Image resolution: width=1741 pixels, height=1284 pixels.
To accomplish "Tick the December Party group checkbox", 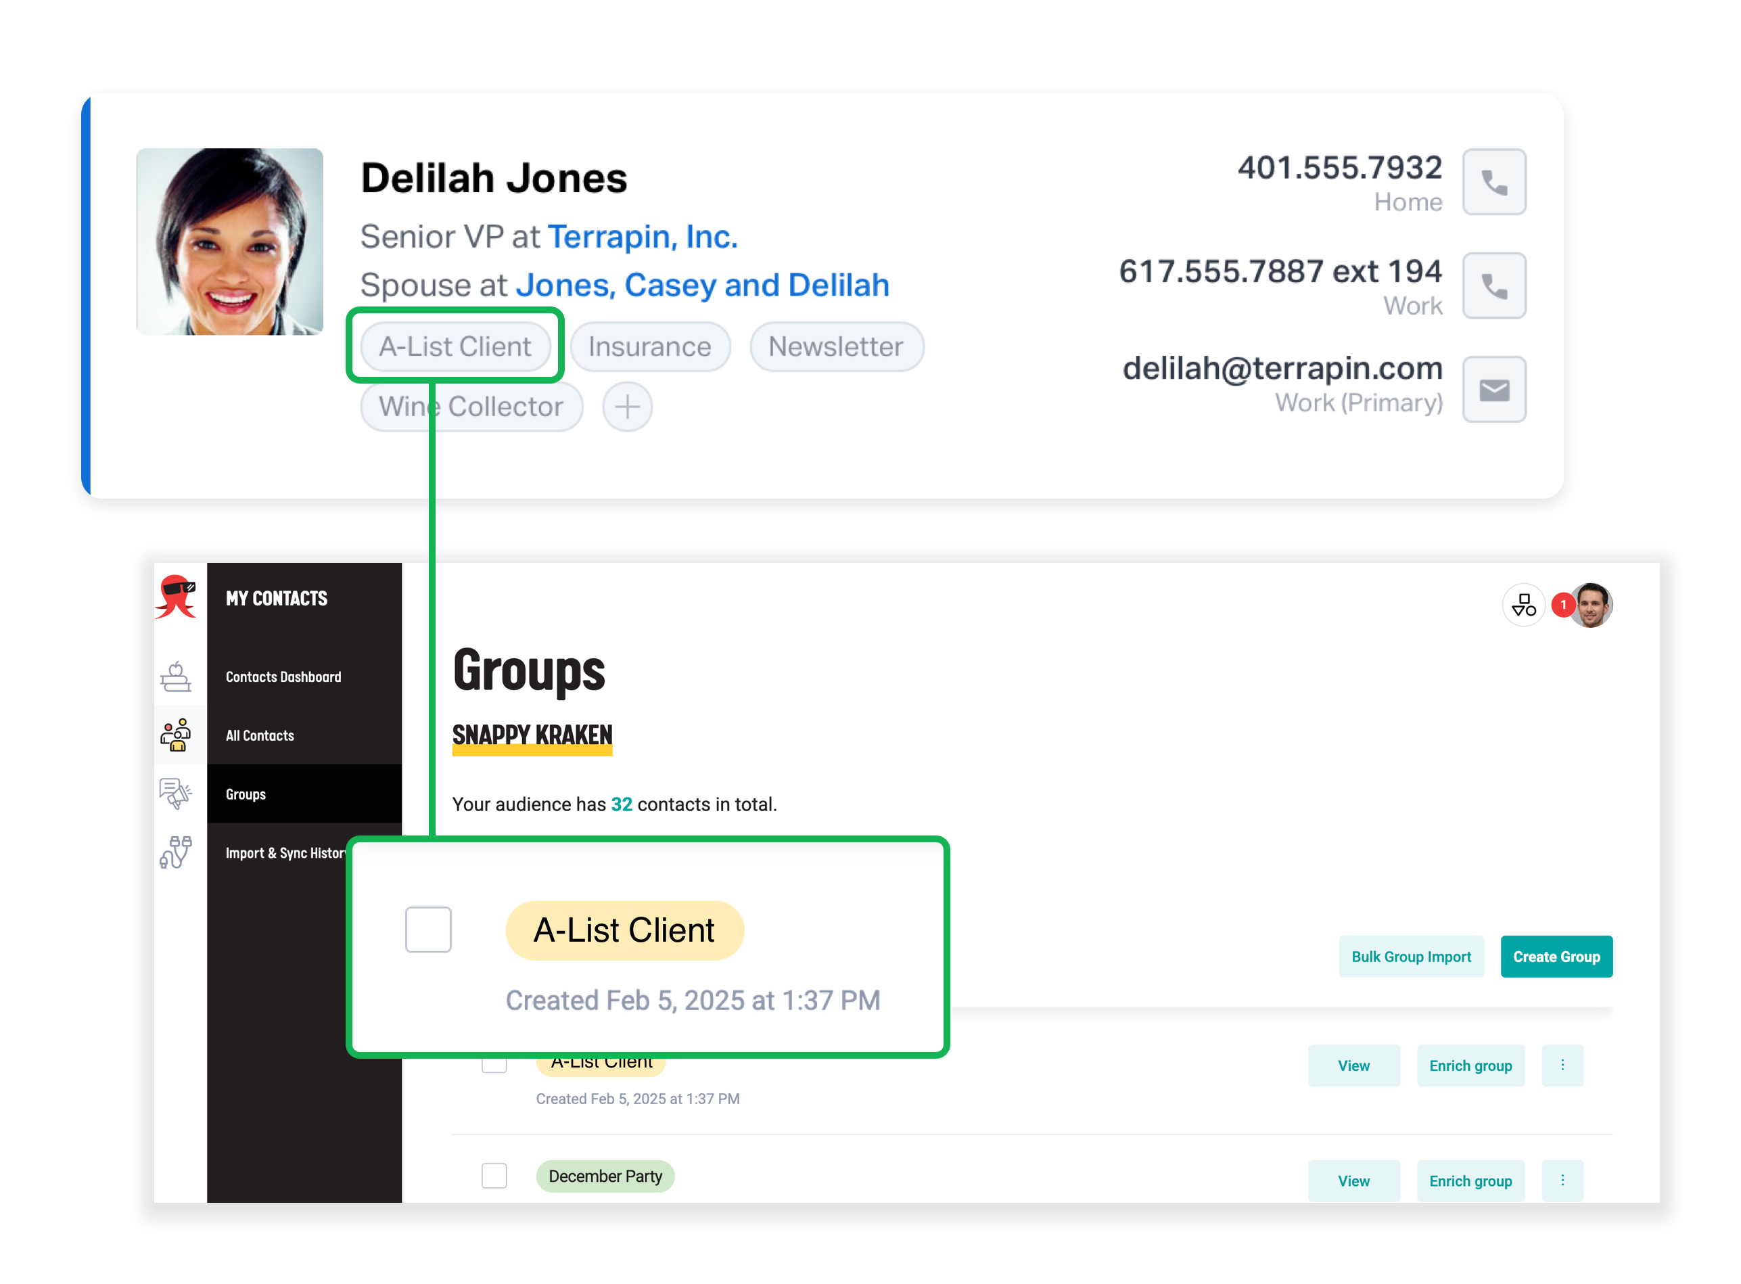I will (493, 1176).
